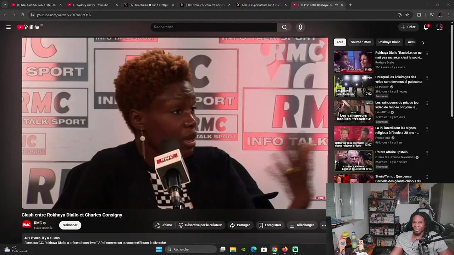The image size is (454, 255).
Task: Switch to Machado sur X tab
Action: [x=150, y=5]
